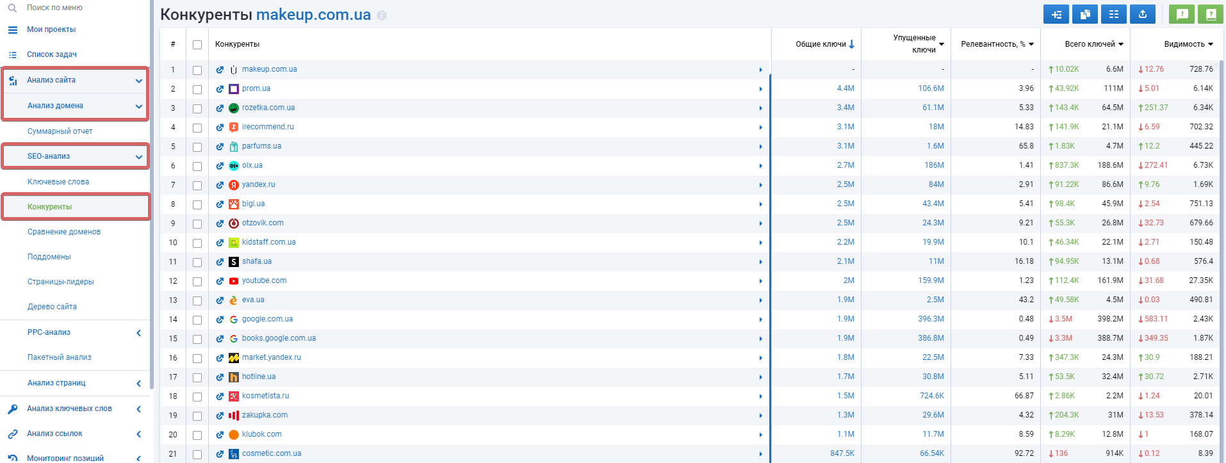The width and height of the screenshot is (1226, 463).
Task: Click the blue copy documents toolbar icon
Action: 1085,14
